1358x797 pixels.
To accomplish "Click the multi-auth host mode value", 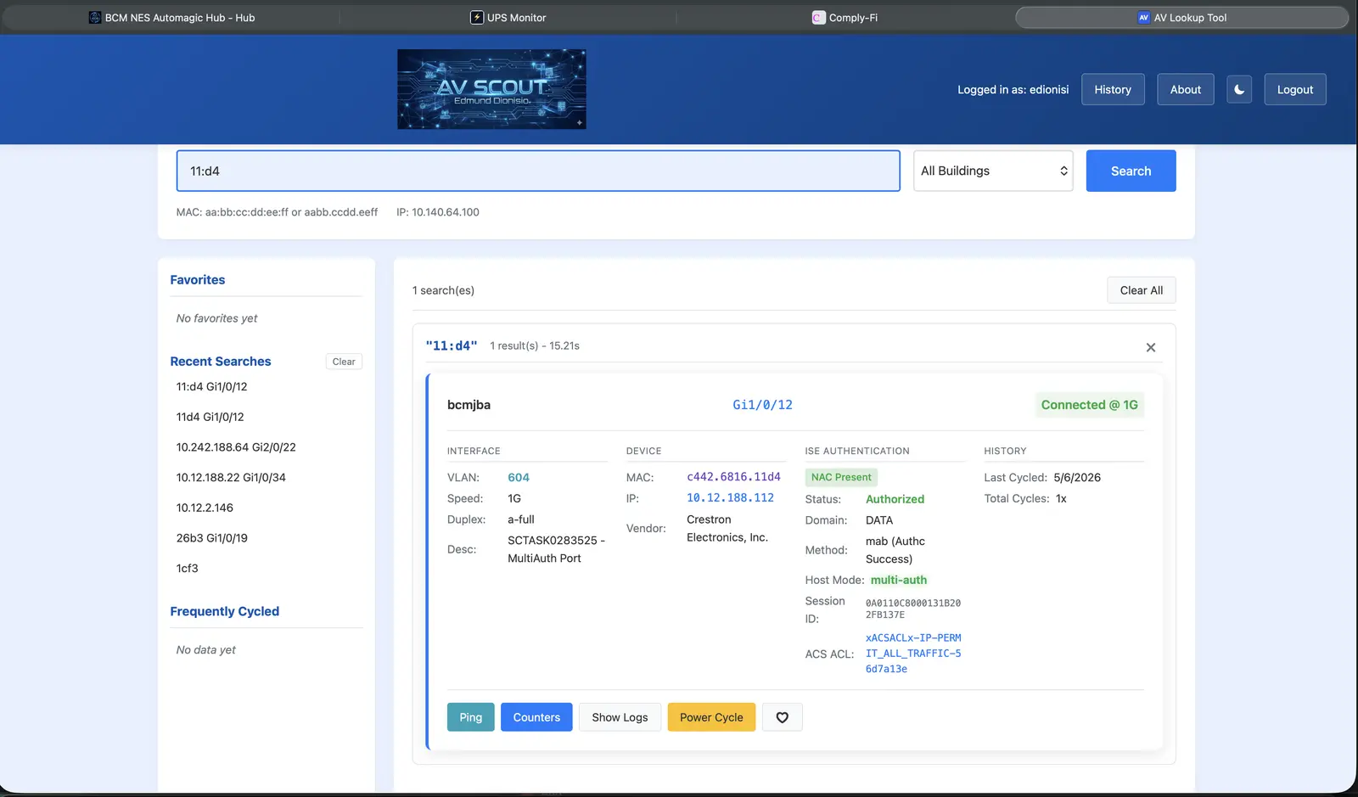I will tap(899, 580).
